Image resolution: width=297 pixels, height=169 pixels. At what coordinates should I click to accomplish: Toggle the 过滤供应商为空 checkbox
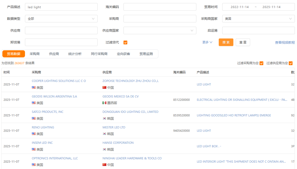291,63
